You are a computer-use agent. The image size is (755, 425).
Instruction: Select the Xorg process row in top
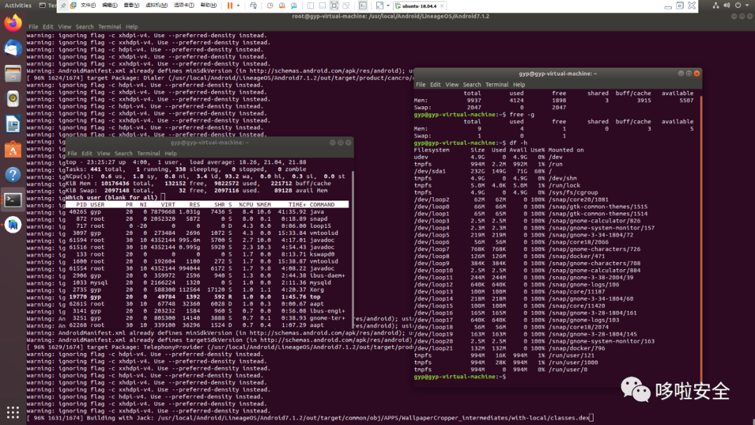pyautogui.click(x=207, y=290)
